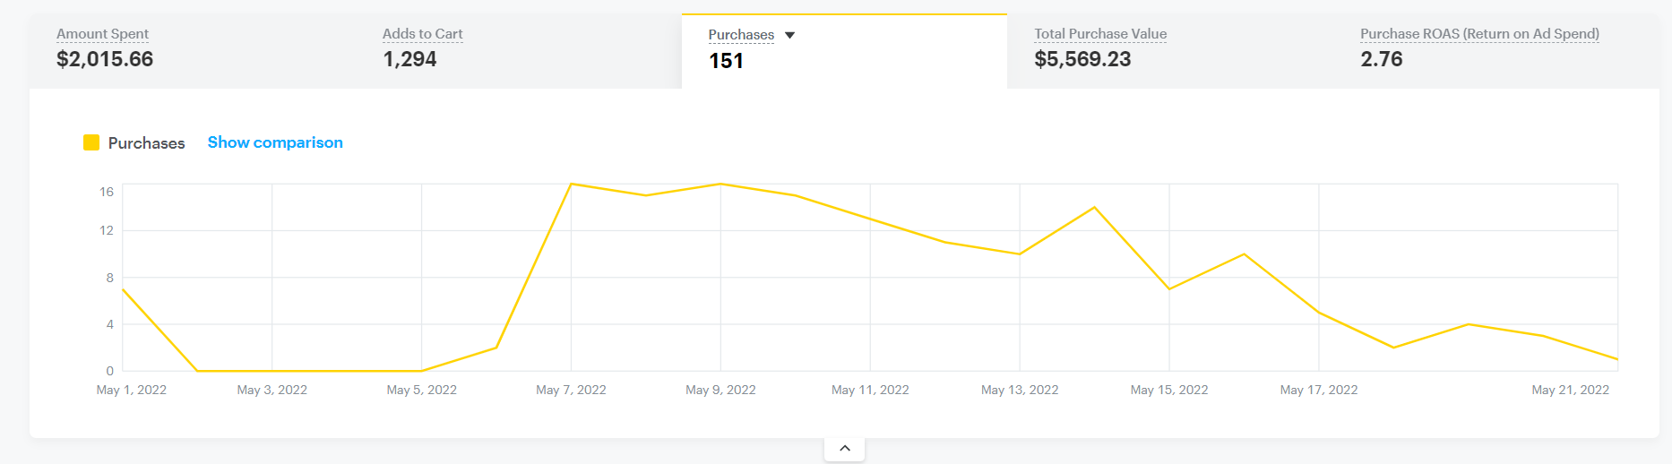Select the Purchase ROAS label
1672x464 pixels.
point(1479,34)
